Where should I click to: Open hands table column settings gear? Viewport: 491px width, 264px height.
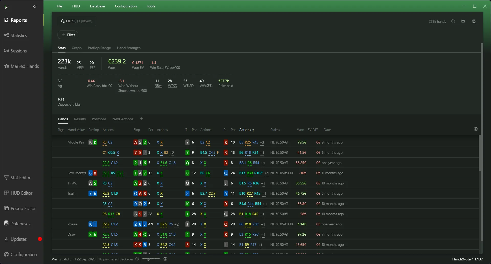pyautogui.click(x=476, y=129)
